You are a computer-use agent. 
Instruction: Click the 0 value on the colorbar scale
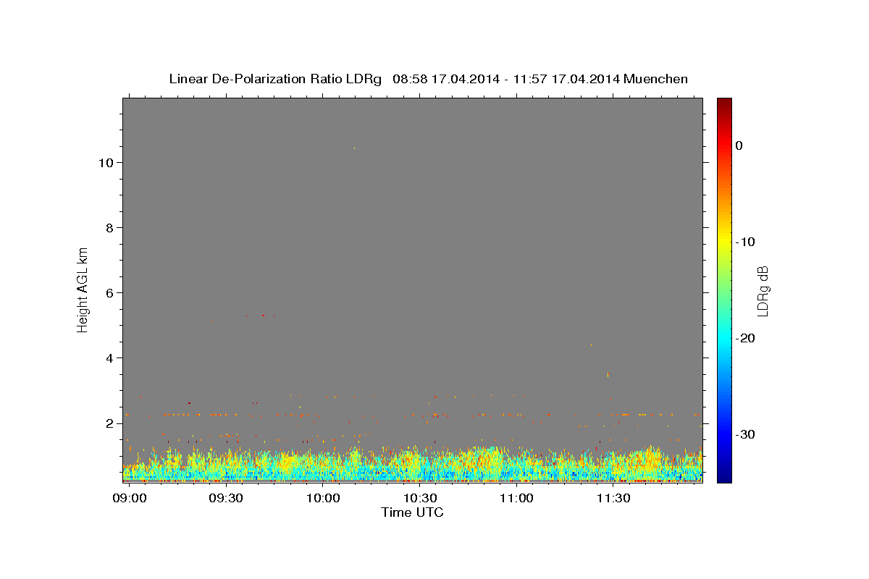click(739, 145)
